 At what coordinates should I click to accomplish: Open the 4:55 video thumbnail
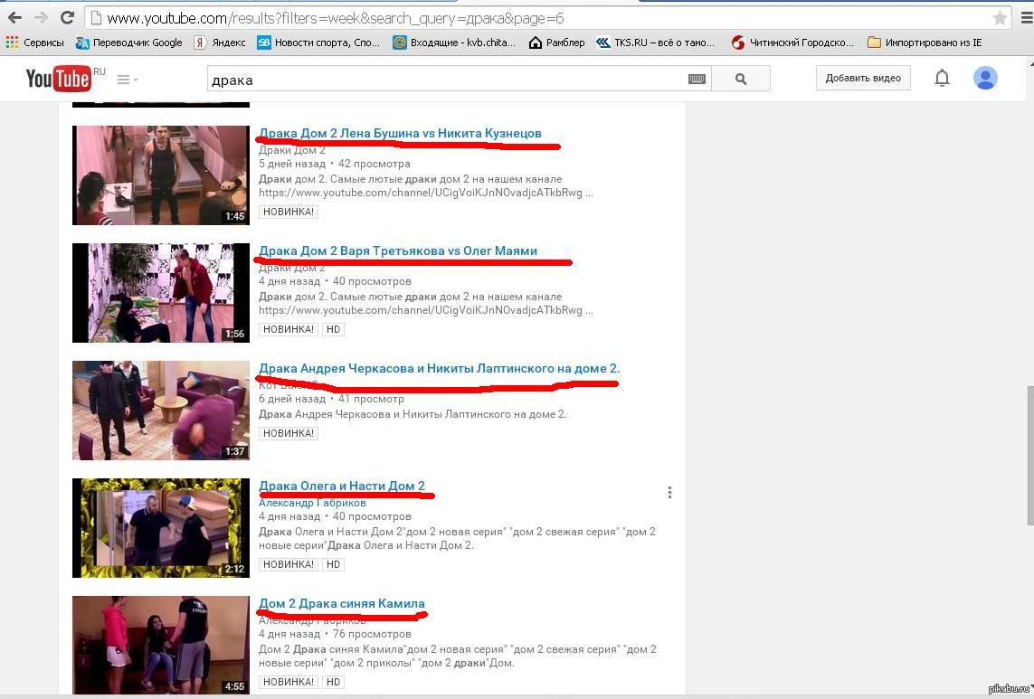pos(161,645)
